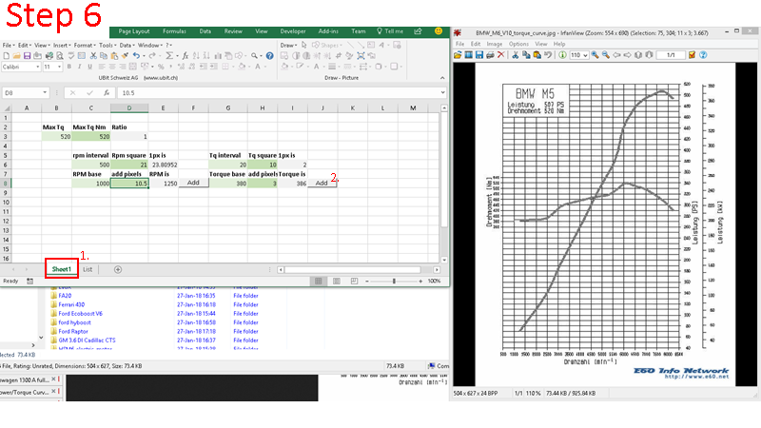The height and width of the screenshot is (428, 761).
Task: Select the List sheet tab
Action: coord(88,269)
